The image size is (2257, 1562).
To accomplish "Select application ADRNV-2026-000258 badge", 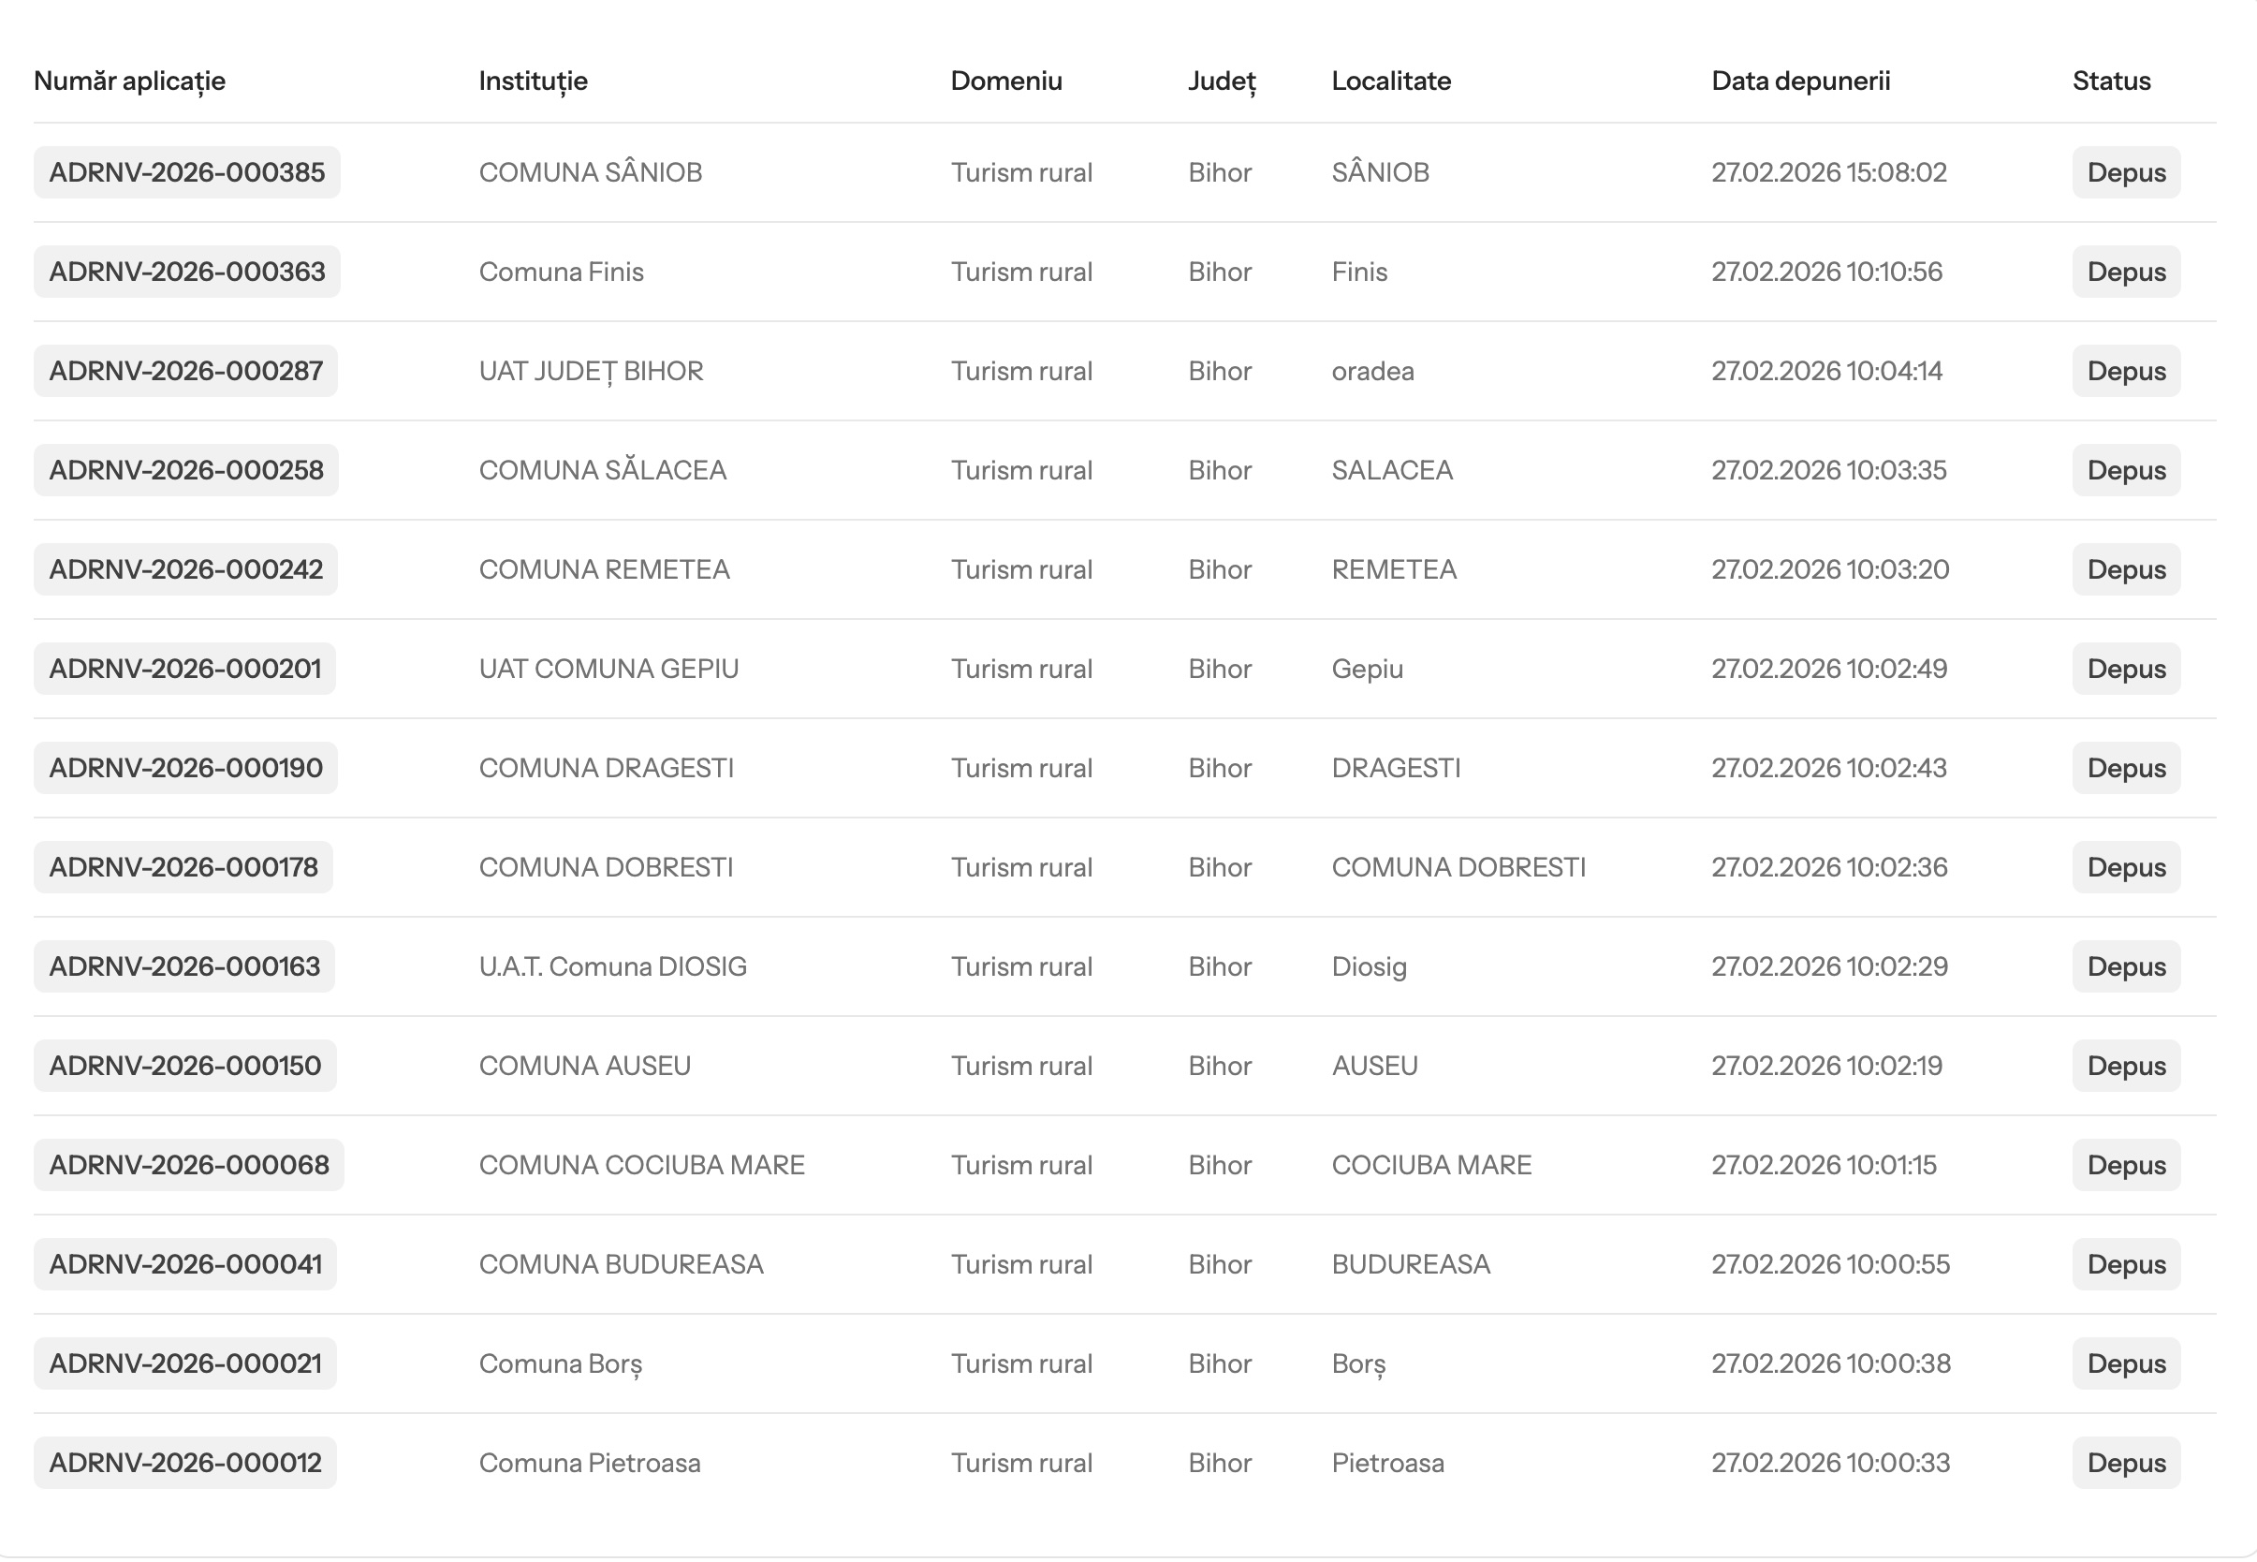I will (186, 470).
